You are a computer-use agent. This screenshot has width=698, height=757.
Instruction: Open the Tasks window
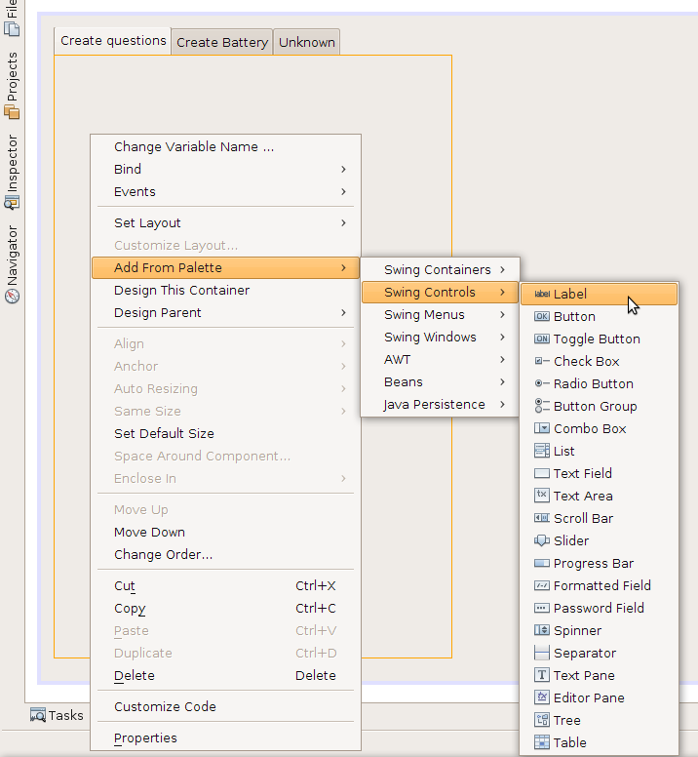[x=57, y=715]
